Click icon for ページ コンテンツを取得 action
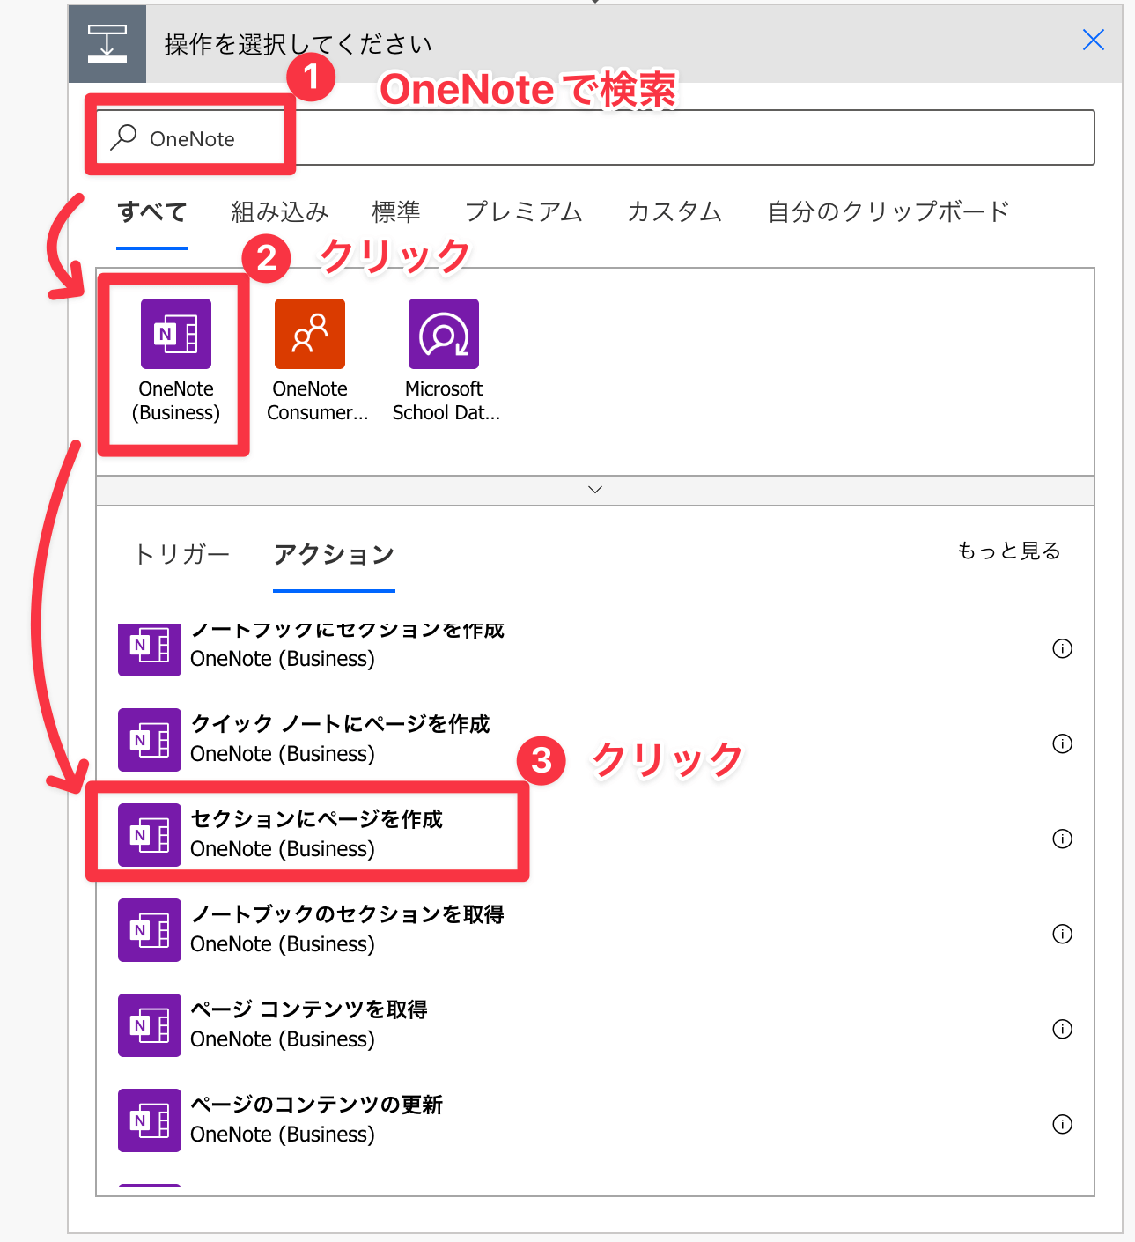 pos(150,1025)
